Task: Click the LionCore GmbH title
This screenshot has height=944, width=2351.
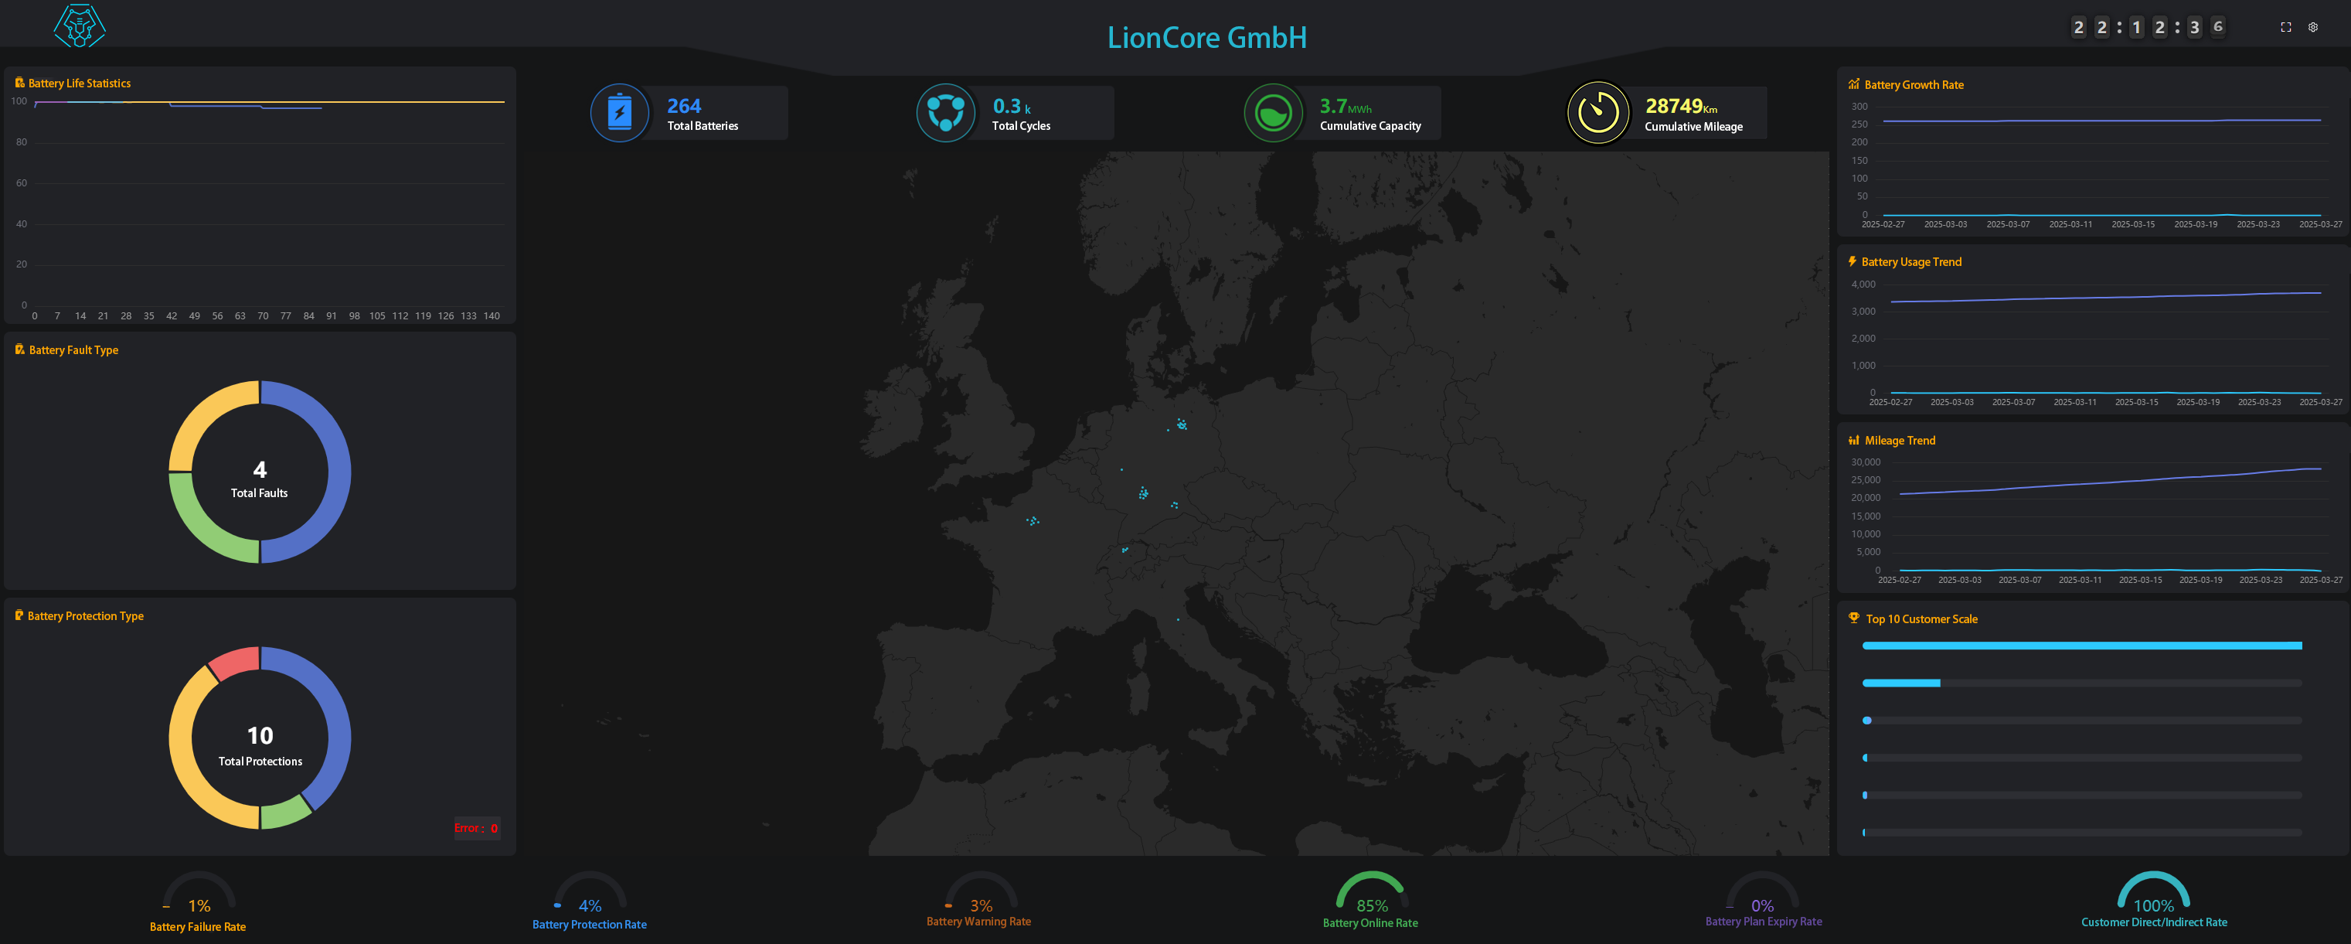Action: coord(1206,37)
